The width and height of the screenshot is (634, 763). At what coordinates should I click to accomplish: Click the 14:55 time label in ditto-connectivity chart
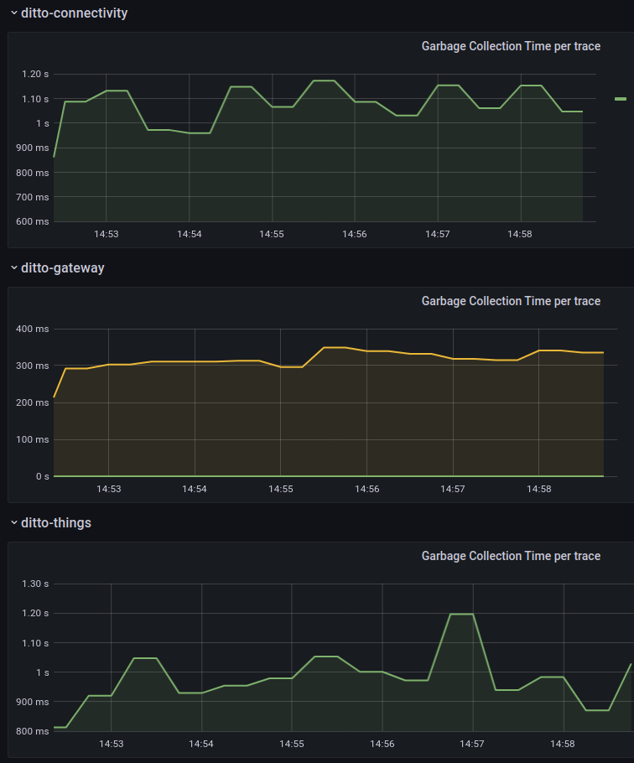coord(272,234)
